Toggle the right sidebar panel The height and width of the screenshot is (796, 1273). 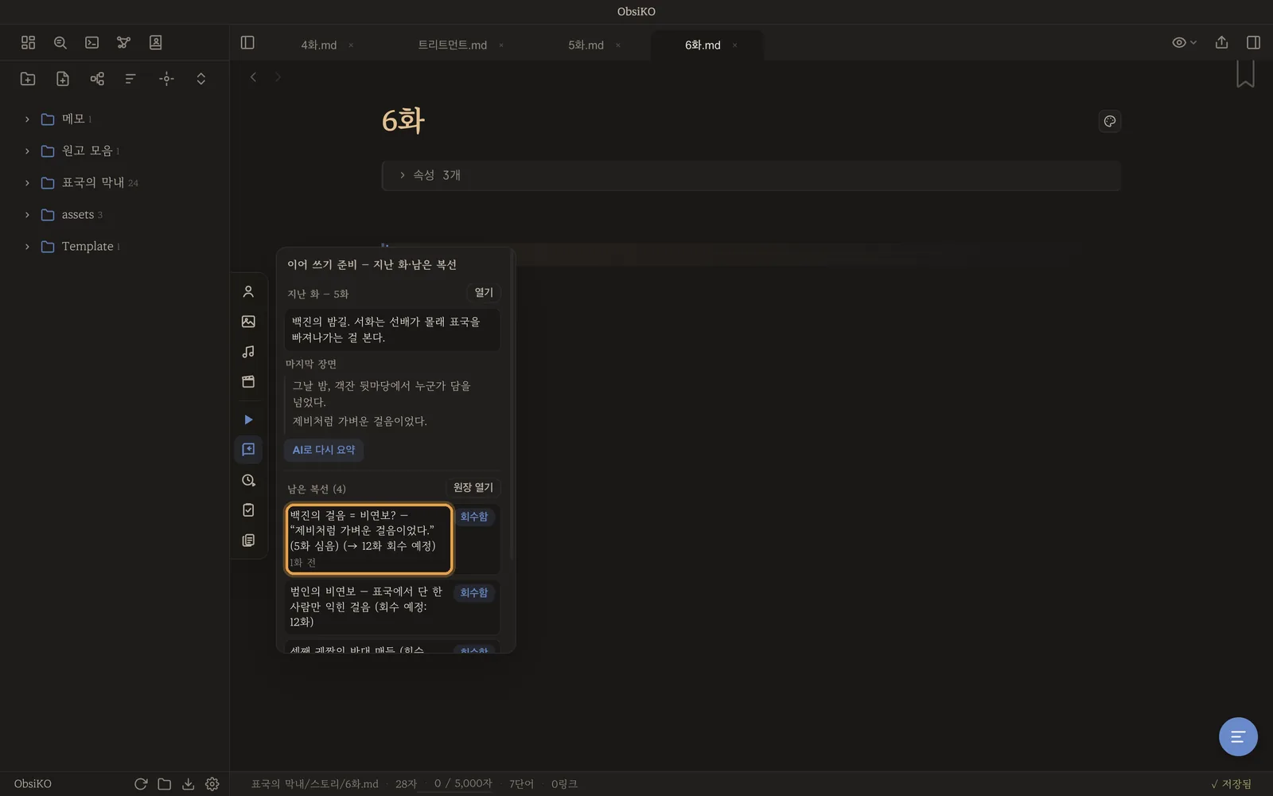1253,42
